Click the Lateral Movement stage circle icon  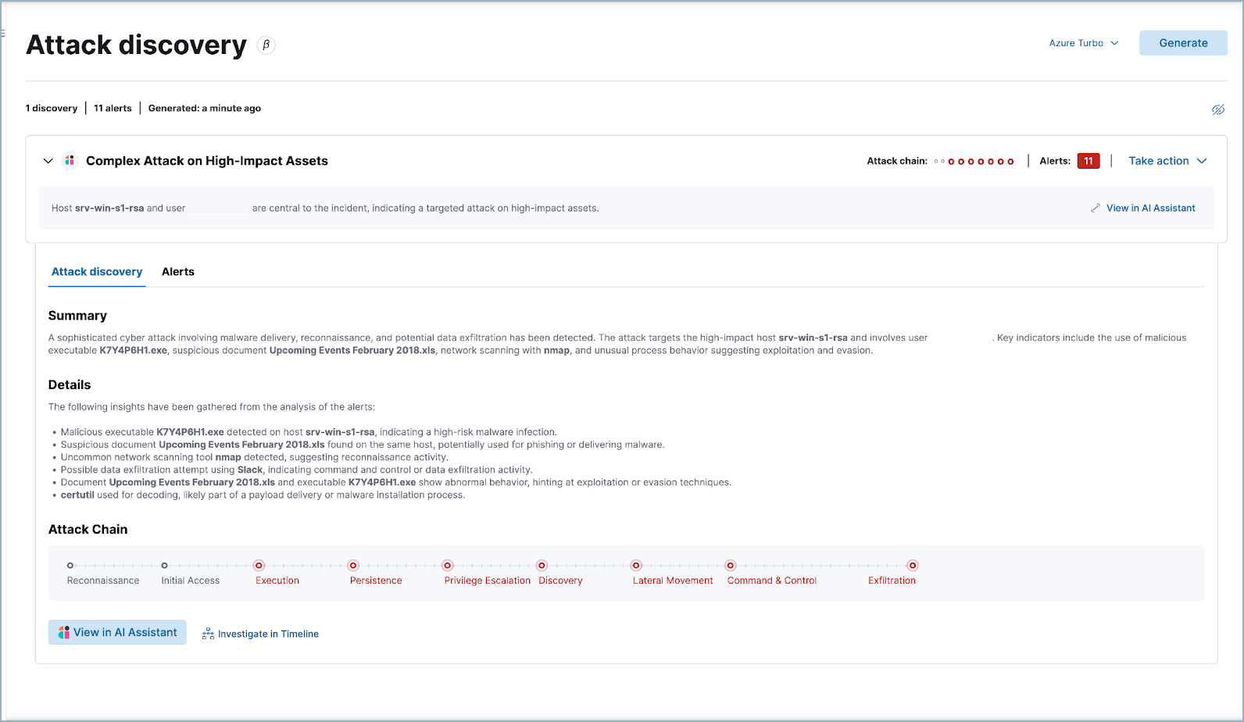[x=636, y=566]
